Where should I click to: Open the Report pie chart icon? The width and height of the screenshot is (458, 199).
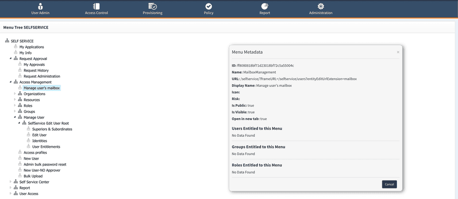click(x=265, y=6)
